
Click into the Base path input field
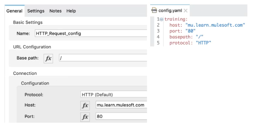pos(103,58)
